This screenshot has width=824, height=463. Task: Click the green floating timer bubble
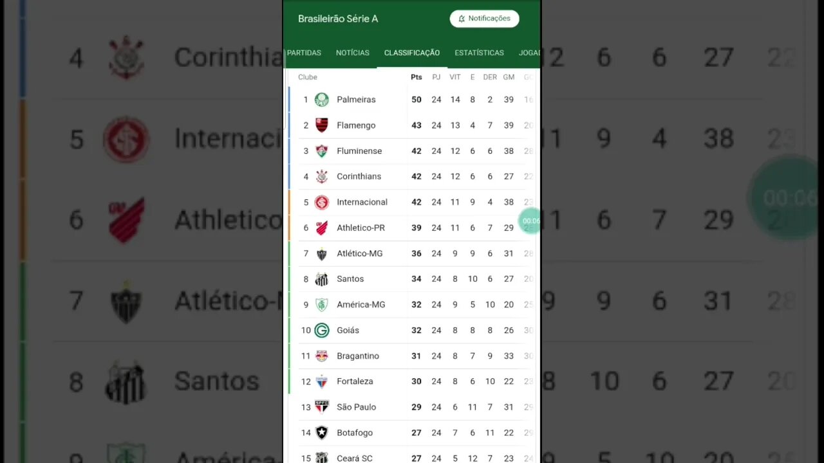pyautogui.click(x=530, y=221)
